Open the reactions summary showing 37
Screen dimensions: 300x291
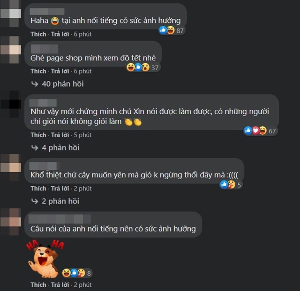pos(143,67)
